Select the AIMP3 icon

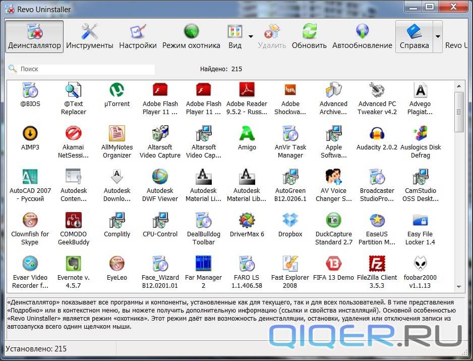point(30,133)
